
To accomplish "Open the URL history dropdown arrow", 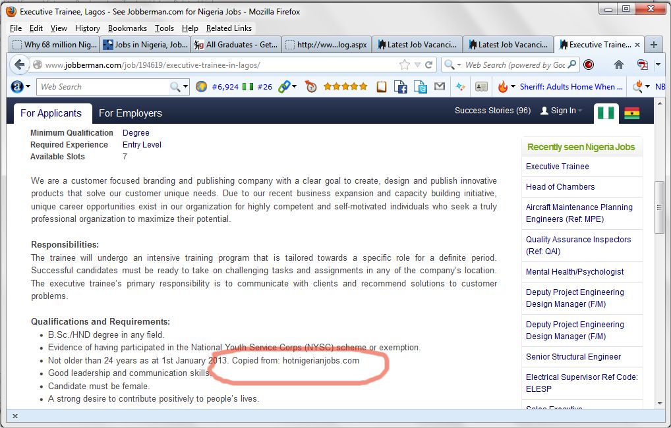I will pos(418,65).
